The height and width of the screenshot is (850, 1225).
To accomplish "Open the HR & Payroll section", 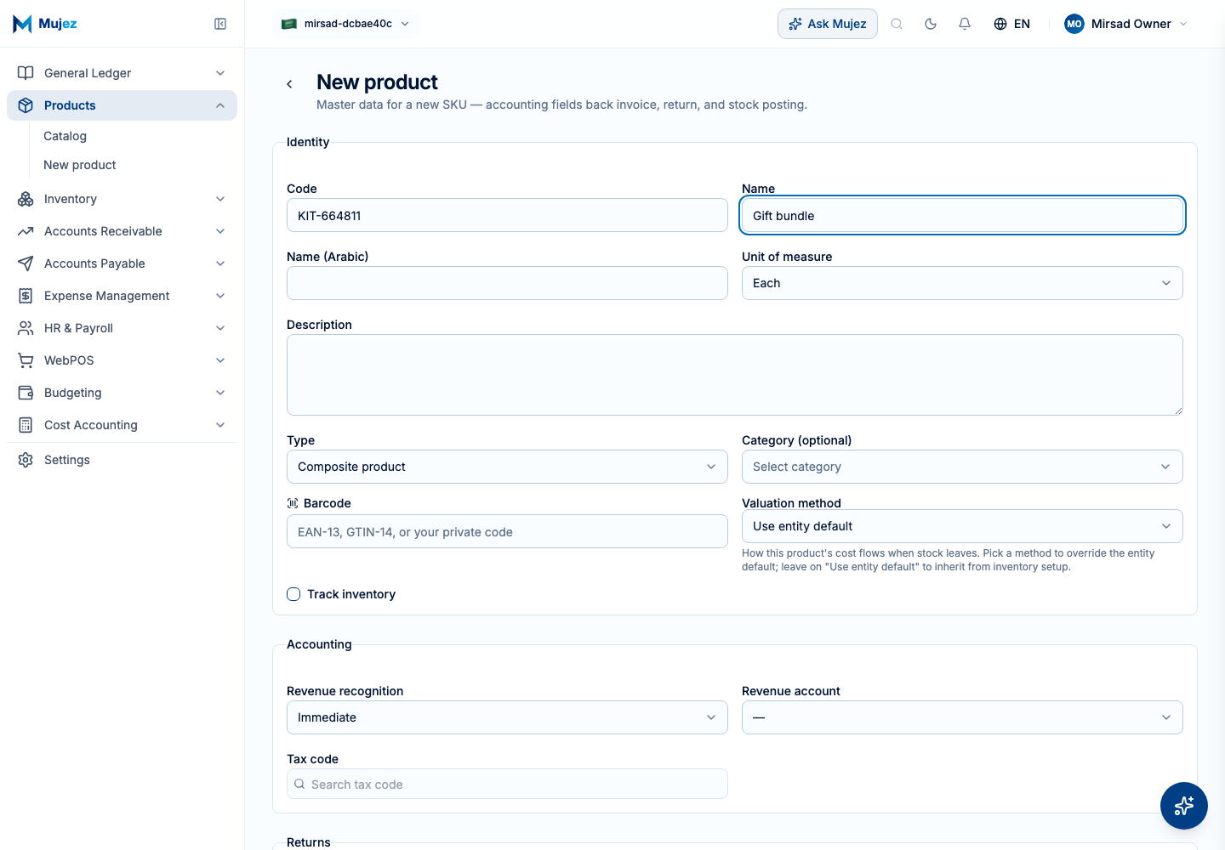I will (x=122, y=328).
